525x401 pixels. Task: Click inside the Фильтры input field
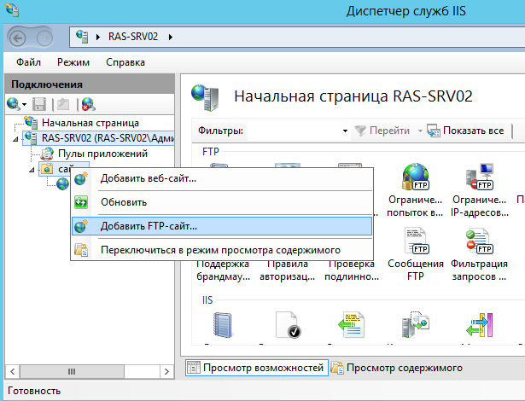pos(294,131)
